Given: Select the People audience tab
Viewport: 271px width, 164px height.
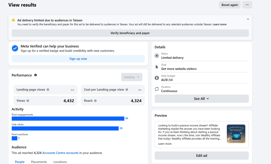Looking at the screenshot, I should (20, 162).
